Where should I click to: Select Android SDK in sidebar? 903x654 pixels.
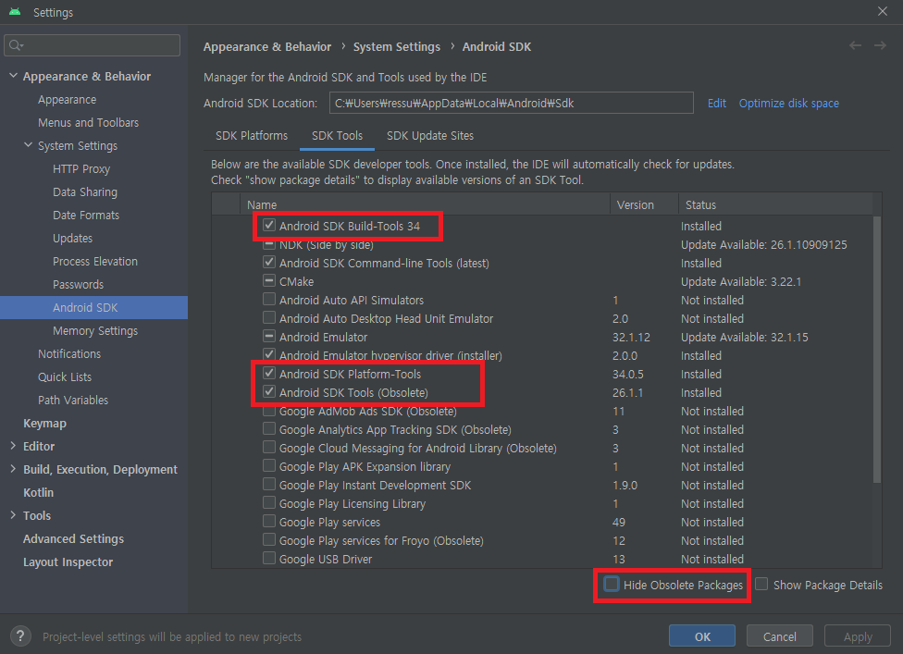(x=93, y=307)
